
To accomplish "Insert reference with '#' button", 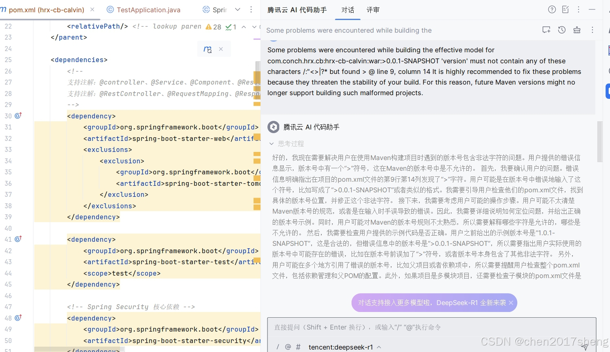I will click(298, 347).
